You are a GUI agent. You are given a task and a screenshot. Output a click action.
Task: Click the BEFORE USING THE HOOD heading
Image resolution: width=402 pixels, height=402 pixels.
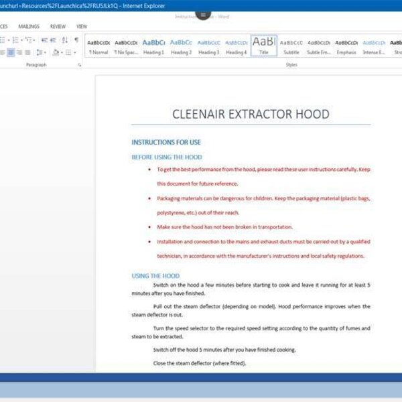click(x=167, y=157)
